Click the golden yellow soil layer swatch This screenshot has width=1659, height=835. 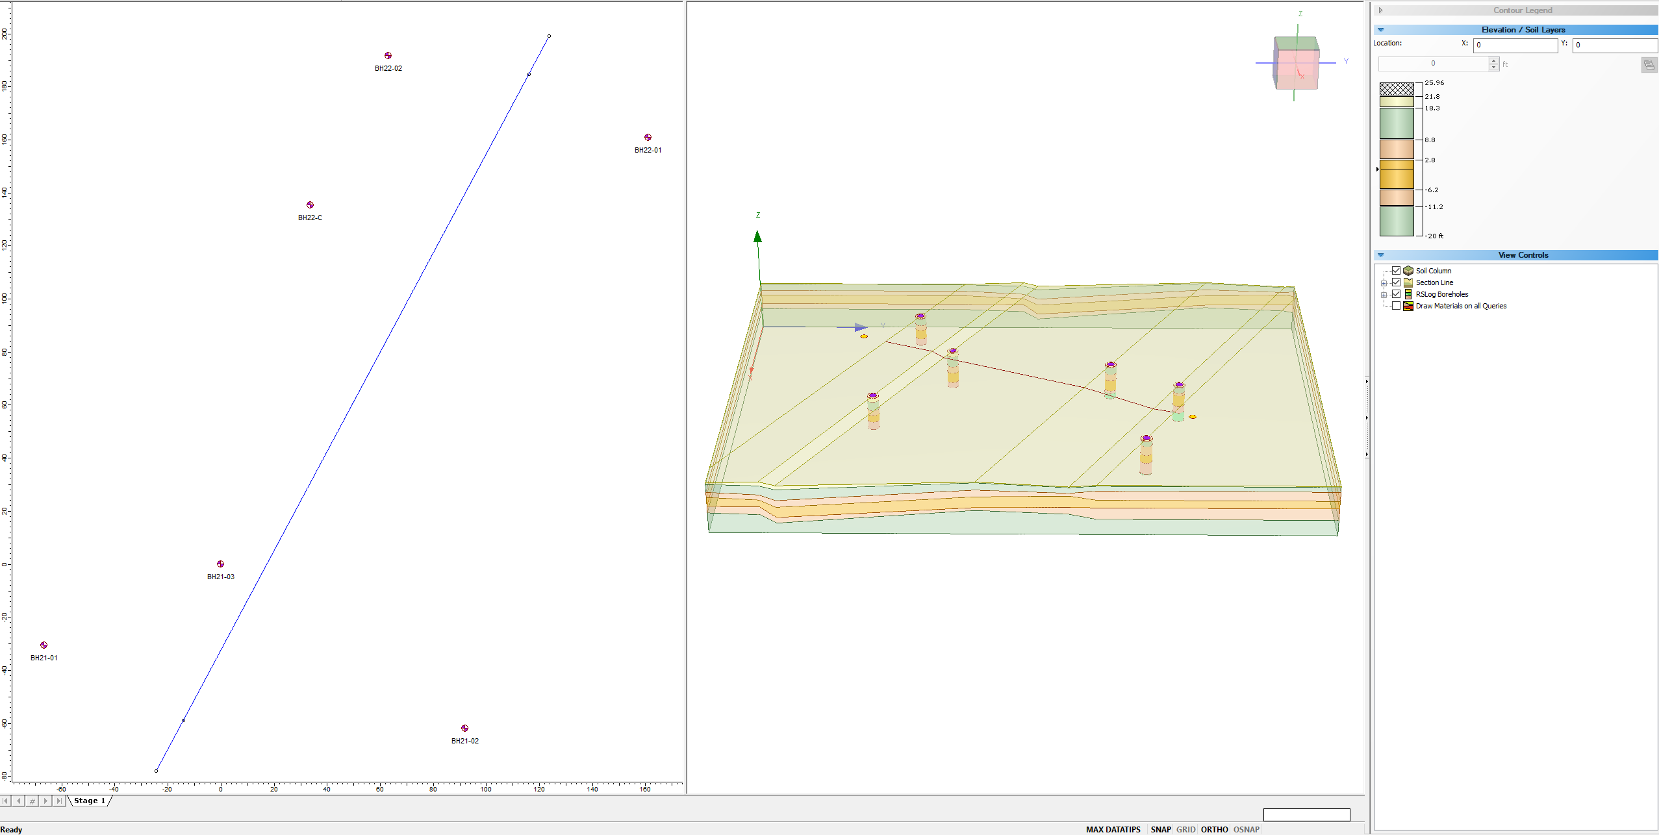pyautogui.click(x=1397, y=175)
